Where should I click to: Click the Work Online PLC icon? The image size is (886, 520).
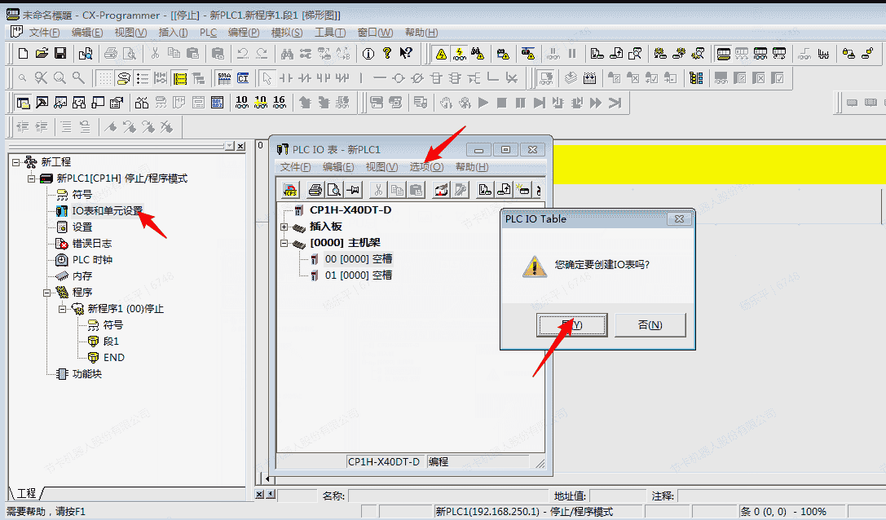[x=440, y=54]
